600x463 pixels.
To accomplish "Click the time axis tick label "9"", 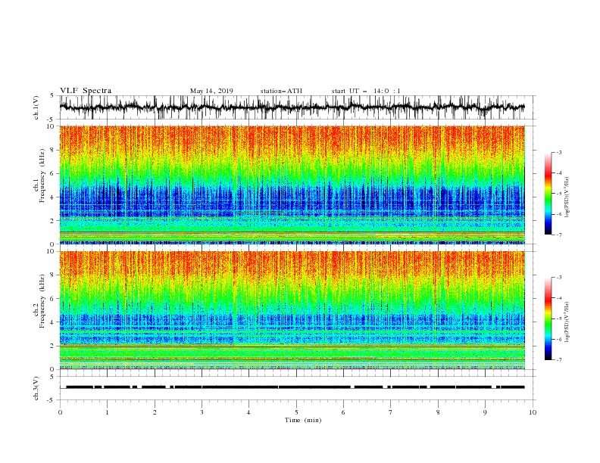I will (485, 412).
